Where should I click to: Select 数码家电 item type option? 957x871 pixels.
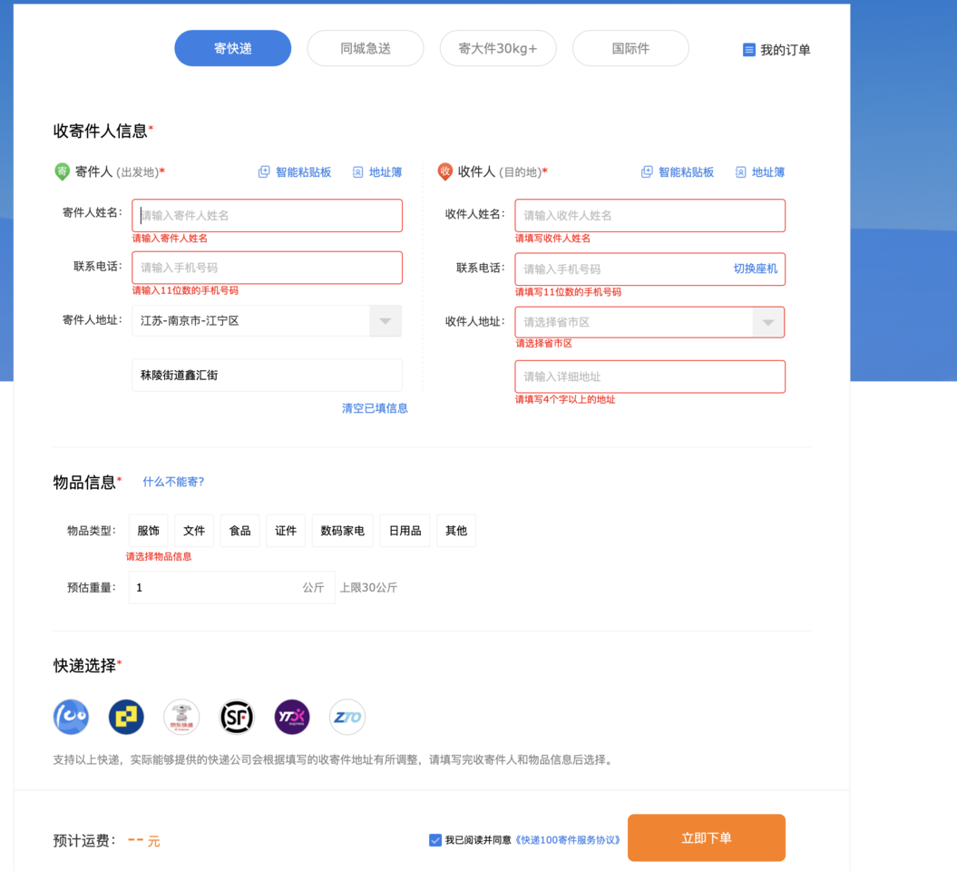(x=342, y=531)
